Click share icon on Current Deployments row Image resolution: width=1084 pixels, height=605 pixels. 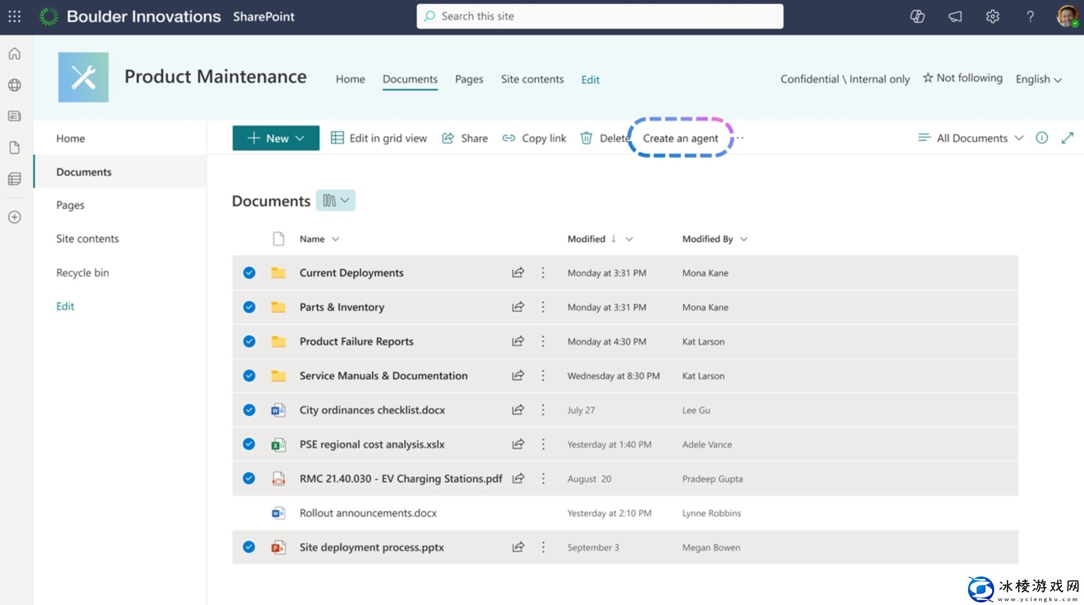[518, 273]
